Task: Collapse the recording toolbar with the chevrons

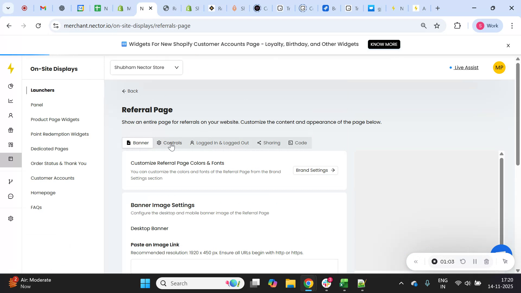Action: (416, 262)
